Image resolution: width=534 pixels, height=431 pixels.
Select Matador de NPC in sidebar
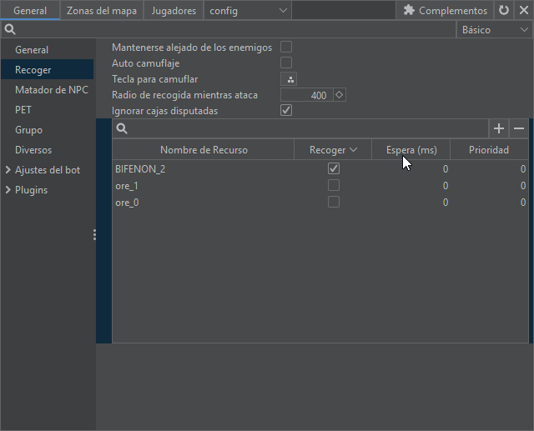pos(51,90)
